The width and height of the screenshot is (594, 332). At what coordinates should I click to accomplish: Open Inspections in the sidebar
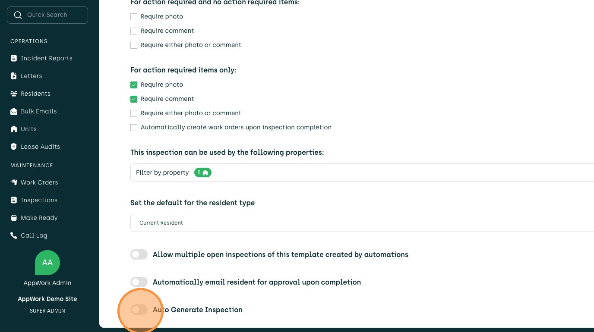point(39,200)
